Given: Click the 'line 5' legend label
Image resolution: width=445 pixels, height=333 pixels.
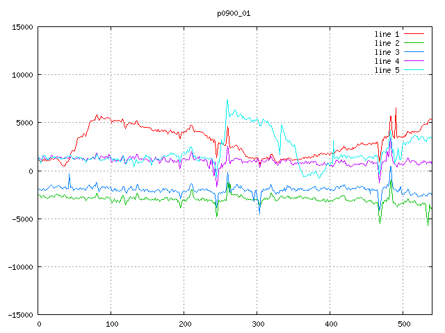Looking at the screenshot, I should [x=387, y=70].
